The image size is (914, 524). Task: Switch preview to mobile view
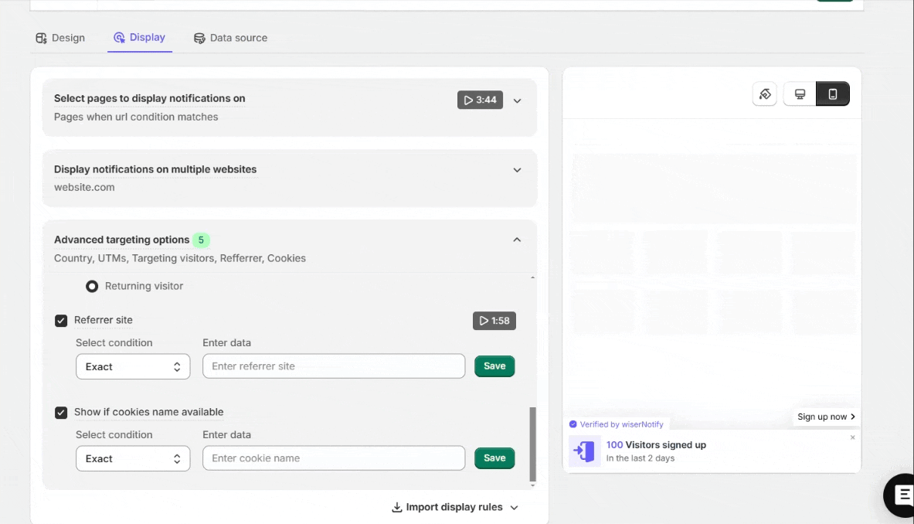[x=832, y=94]
